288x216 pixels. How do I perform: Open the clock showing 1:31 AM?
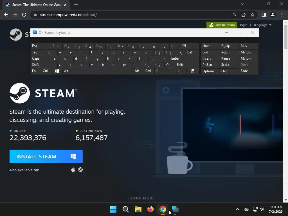click(276, 209)
